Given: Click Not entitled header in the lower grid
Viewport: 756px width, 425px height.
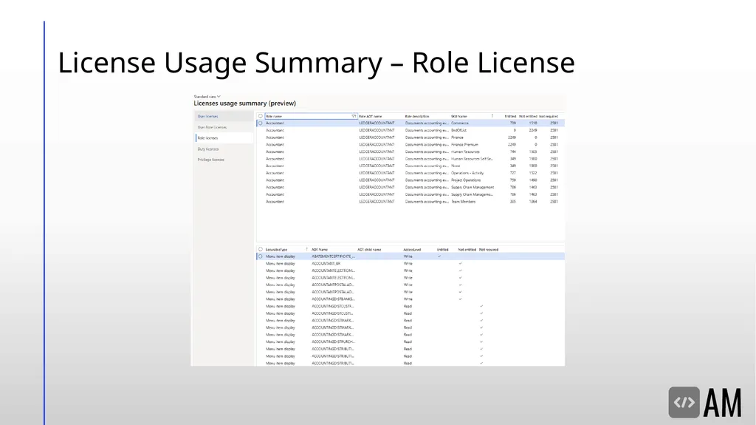Looking at the screenshot, I should (467, 250).
